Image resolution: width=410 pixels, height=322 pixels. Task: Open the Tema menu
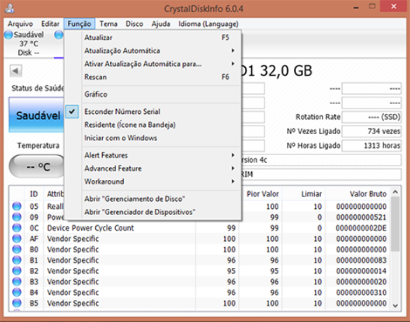pyautogui.click(x=109, y=24)
